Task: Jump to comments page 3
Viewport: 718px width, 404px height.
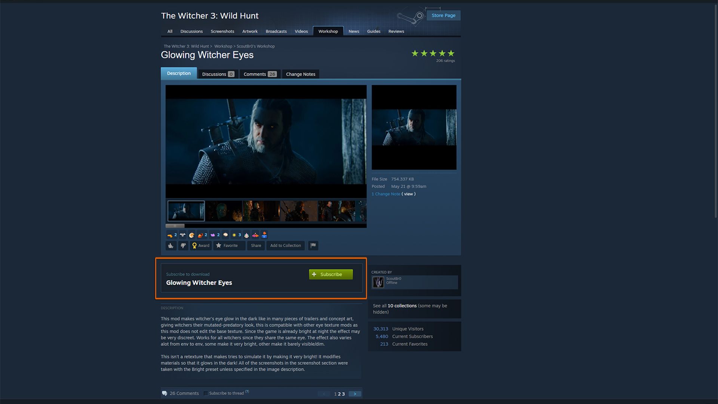Action: tap(343, 394)
